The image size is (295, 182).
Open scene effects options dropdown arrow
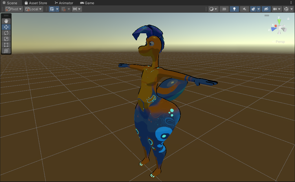(259, 9)
